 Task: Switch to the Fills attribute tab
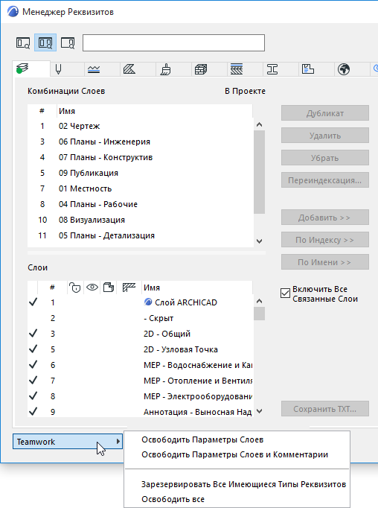point(129,69)
